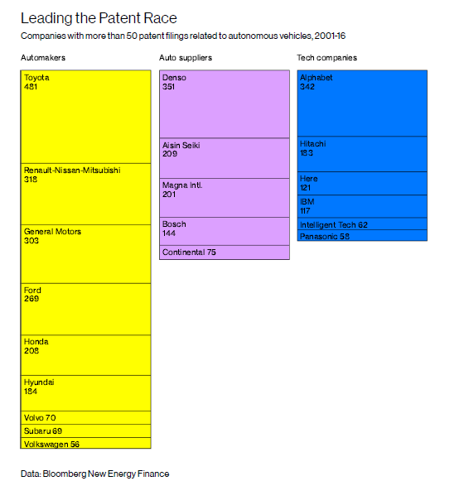Click the Honda 208 block
469x481 pixels.
(x=85, y=355)
